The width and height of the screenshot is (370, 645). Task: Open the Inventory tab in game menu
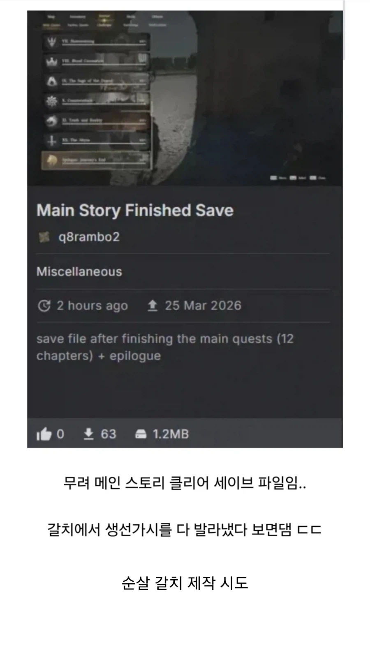pos(77,17)
